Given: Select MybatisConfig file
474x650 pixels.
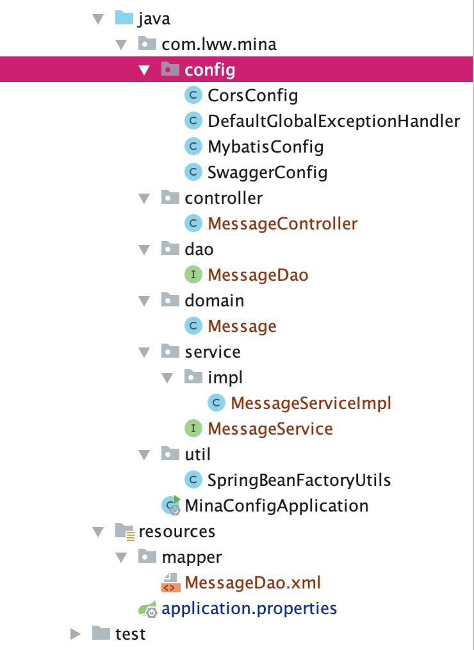Looking at the screenshot, I should tap(266, 147).
